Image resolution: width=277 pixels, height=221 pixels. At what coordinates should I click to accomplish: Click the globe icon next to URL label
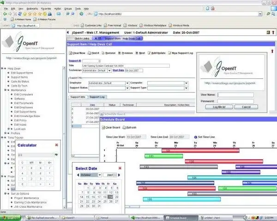[x=81, y=14]
